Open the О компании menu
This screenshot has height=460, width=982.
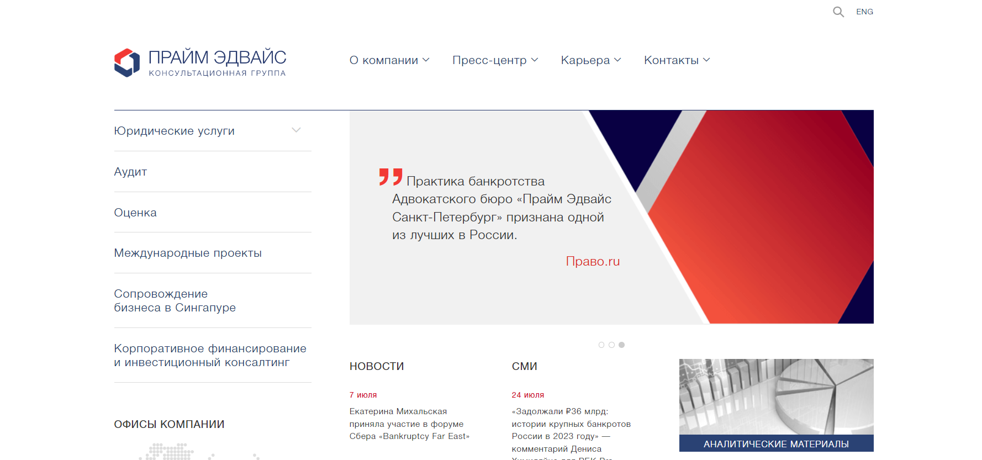[x=383, y=60]
